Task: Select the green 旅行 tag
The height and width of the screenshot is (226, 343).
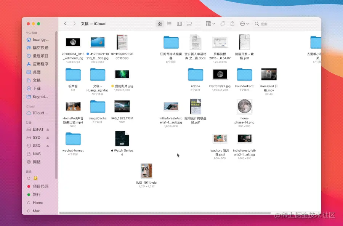Action: (37, 194)
